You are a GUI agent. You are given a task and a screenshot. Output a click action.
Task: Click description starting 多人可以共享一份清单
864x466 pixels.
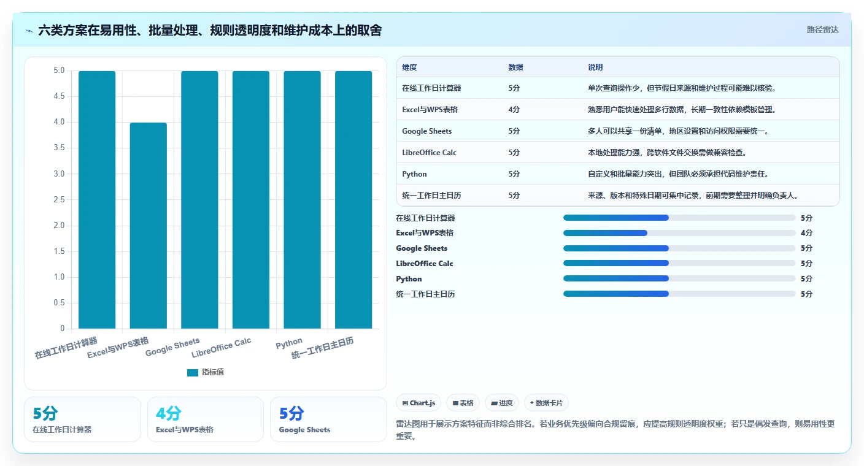coord(679,131)
